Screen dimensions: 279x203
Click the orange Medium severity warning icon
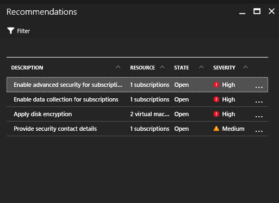(216, 129)
